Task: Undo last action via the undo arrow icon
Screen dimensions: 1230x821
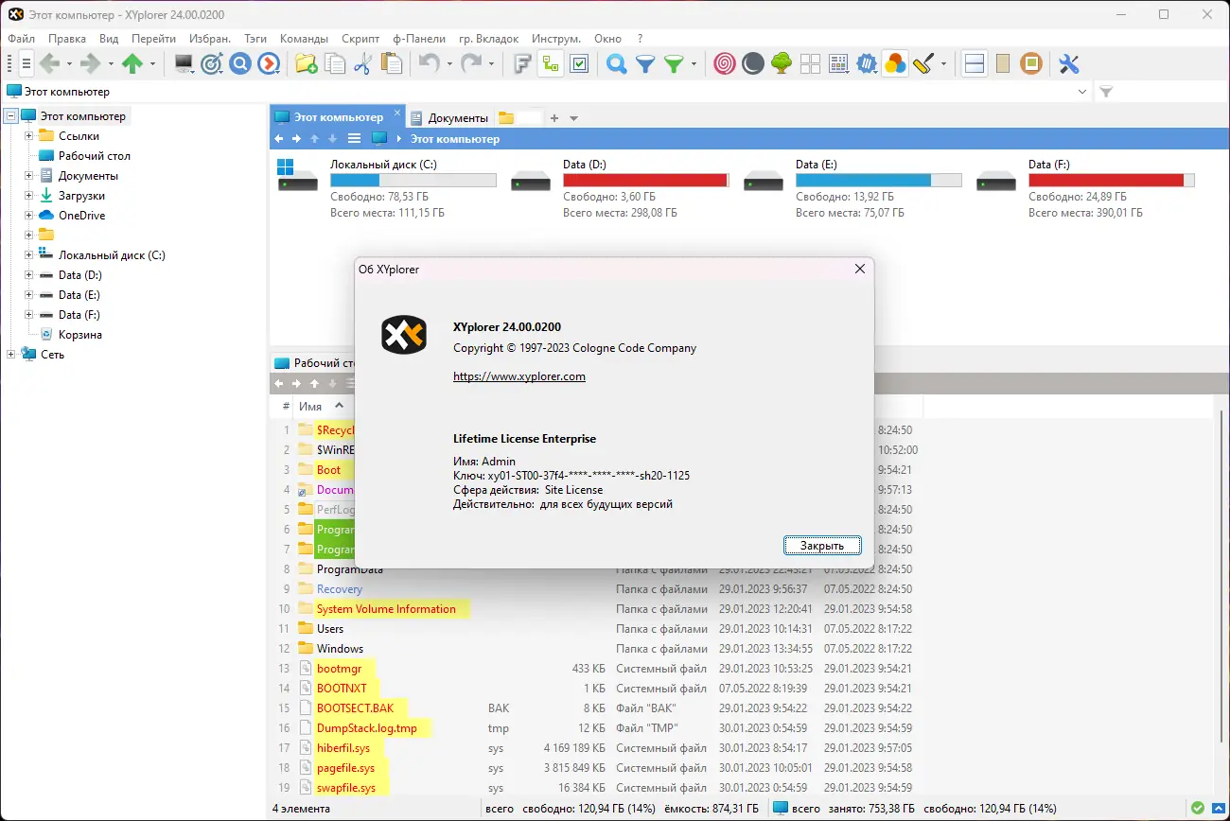Action: click(x=431, y=63)
